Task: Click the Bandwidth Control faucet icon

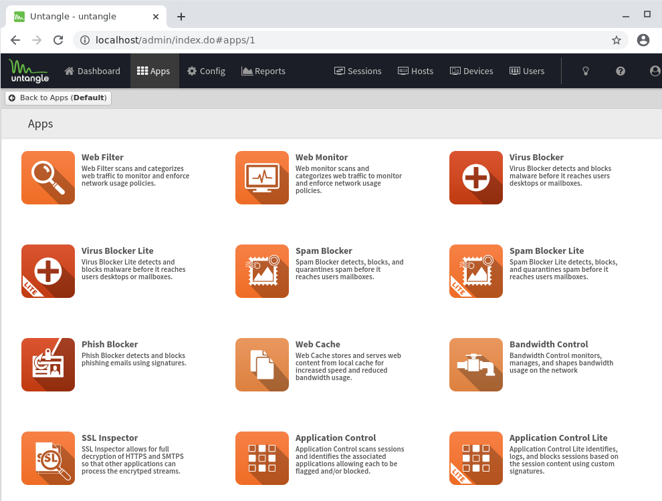Action: click(476, 365)
